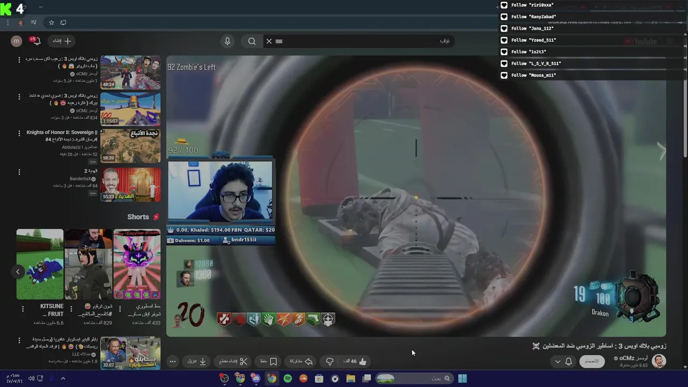Play the 32:07 suggested video thumbnail
The image size is (688, 387).
tap(130, 353)
